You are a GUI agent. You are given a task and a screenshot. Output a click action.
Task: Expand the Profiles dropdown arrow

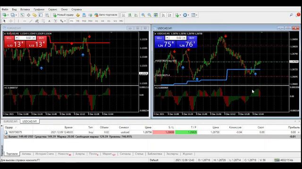tap(16, 15)
